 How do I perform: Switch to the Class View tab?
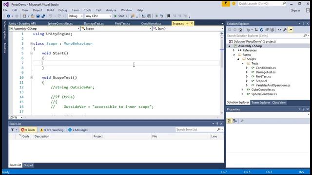[x=279, y=103]
